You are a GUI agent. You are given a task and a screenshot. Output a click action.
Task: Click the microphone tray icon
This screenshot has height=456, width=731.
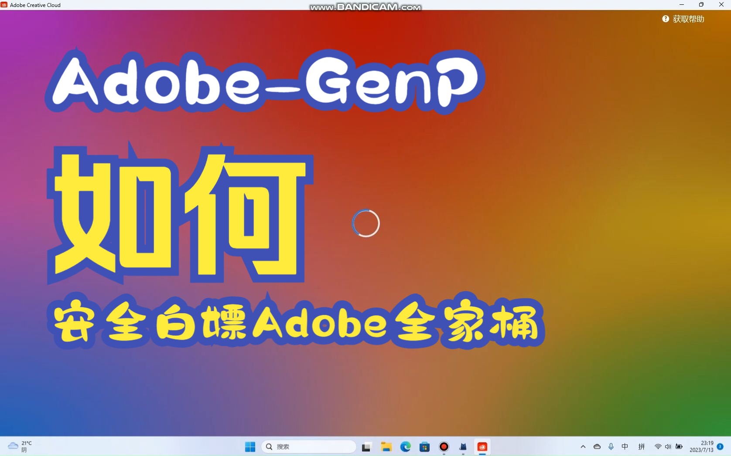[611, 447]
